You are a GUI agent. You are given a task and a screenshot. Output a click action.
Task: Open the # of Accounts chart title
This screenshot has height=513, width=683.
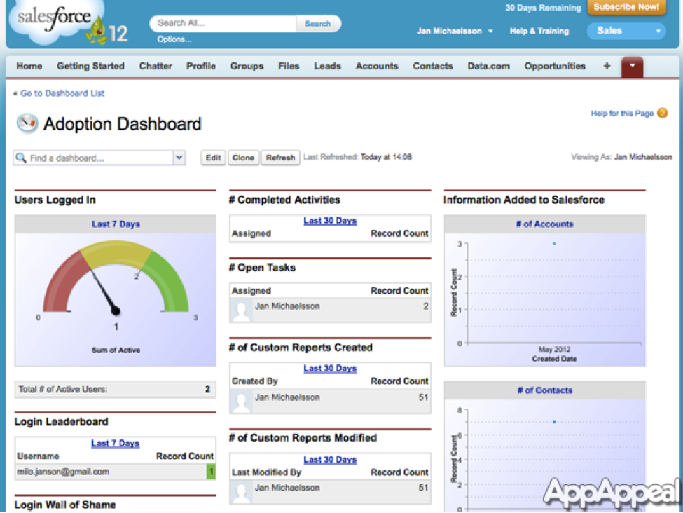point(544,224)
